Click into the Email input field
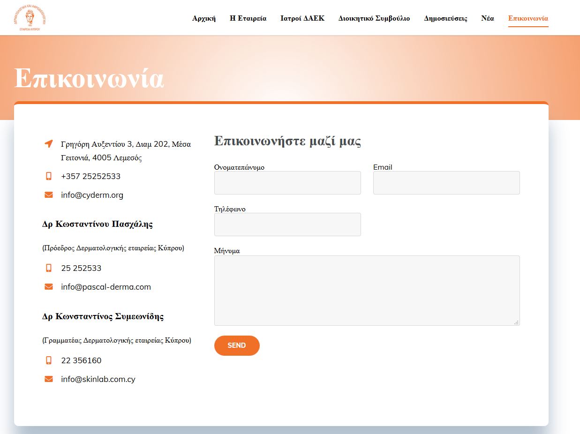Image resolution: width=580 pixels, height=434 pixels. [x=446, y=183]
